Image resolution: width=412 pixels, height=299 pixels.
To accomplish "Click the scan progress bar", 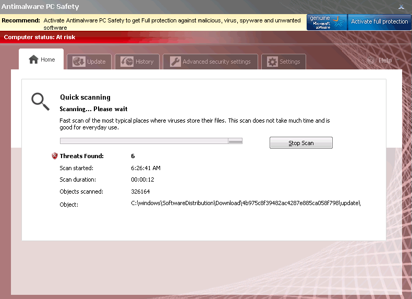I will click(151, 141).
